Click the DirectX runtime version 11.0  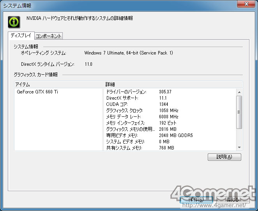coord(88,64)
